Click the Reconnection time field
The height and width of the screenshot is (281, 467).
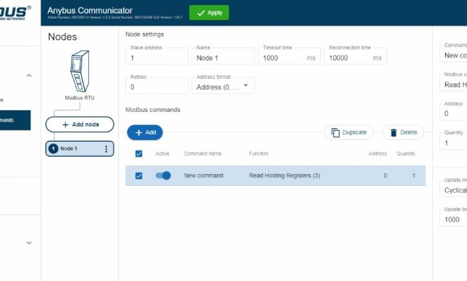click(350, 58)
